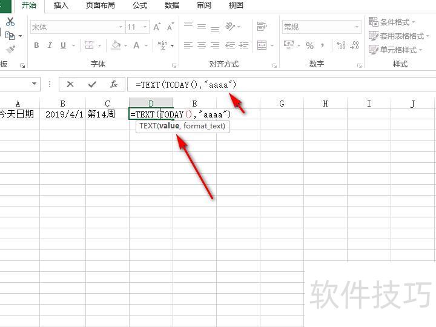Screen dimensions: 436x327
Task: Open Number group dialog launcher
Action: pos(359,65)
